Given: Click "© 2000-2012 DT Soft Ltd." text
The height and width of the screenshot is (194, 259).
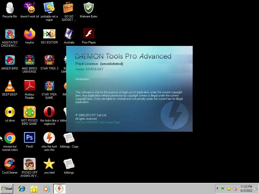Looking at the screenshot, I should [x=91, y=115].
